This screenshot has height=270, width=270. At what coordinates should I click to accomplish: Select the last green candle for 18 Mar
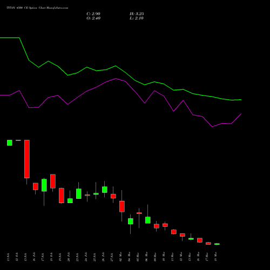click(x=217, y=244)
